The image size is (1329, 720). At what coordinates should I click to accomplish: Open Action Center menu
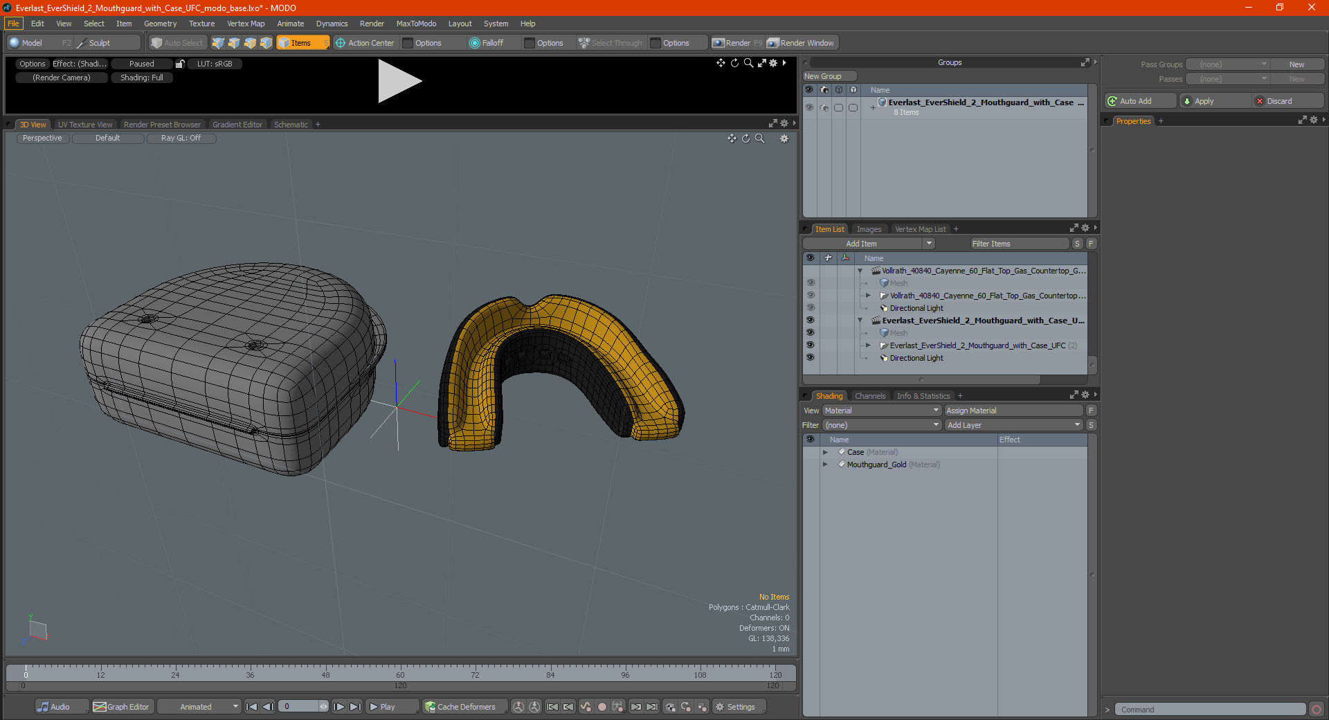[365, 43]
